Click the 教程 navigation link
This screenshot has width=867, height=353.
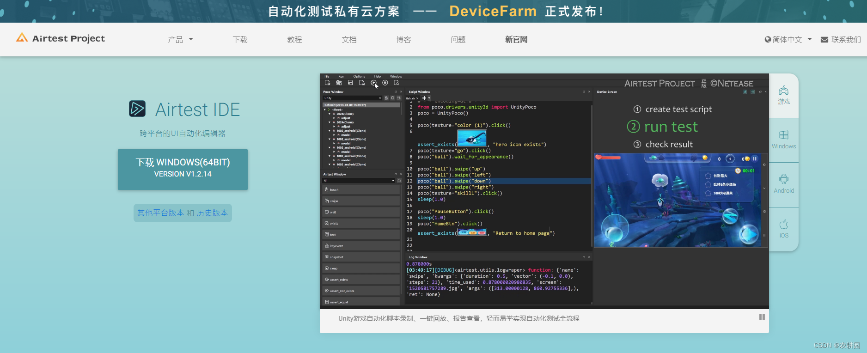tap(294, 39)
